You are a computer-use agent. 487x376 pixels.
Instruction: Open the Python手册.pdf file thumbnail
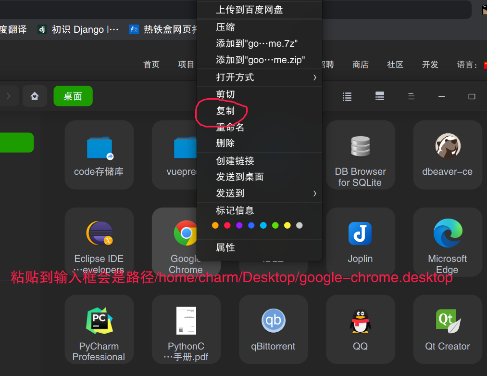[x=186, y=321]
